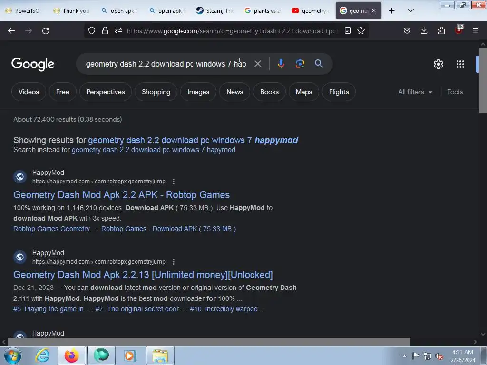Select the Perspectives filter chip
This screenshot has height=365, width=487.
pos(106,92)
